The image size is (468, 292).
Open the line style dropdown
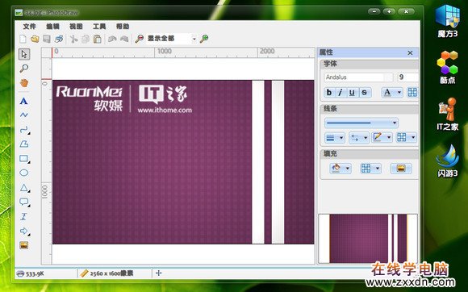coord(361,123)
